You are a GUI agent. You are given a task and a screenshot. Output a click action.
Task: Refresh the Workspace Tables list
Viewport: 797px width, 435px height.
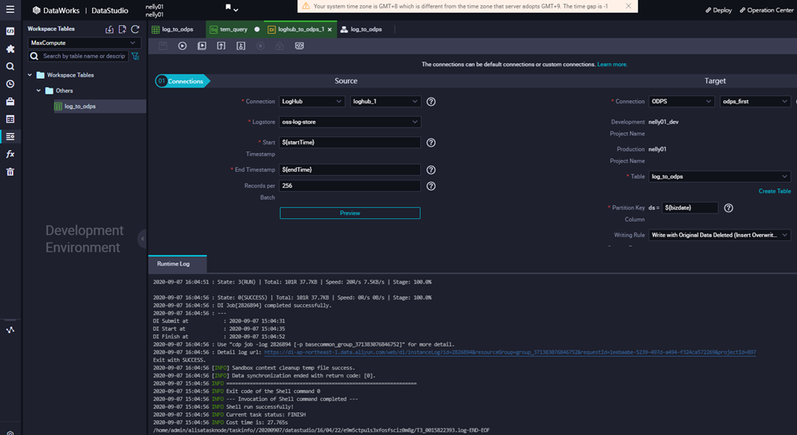136,29
